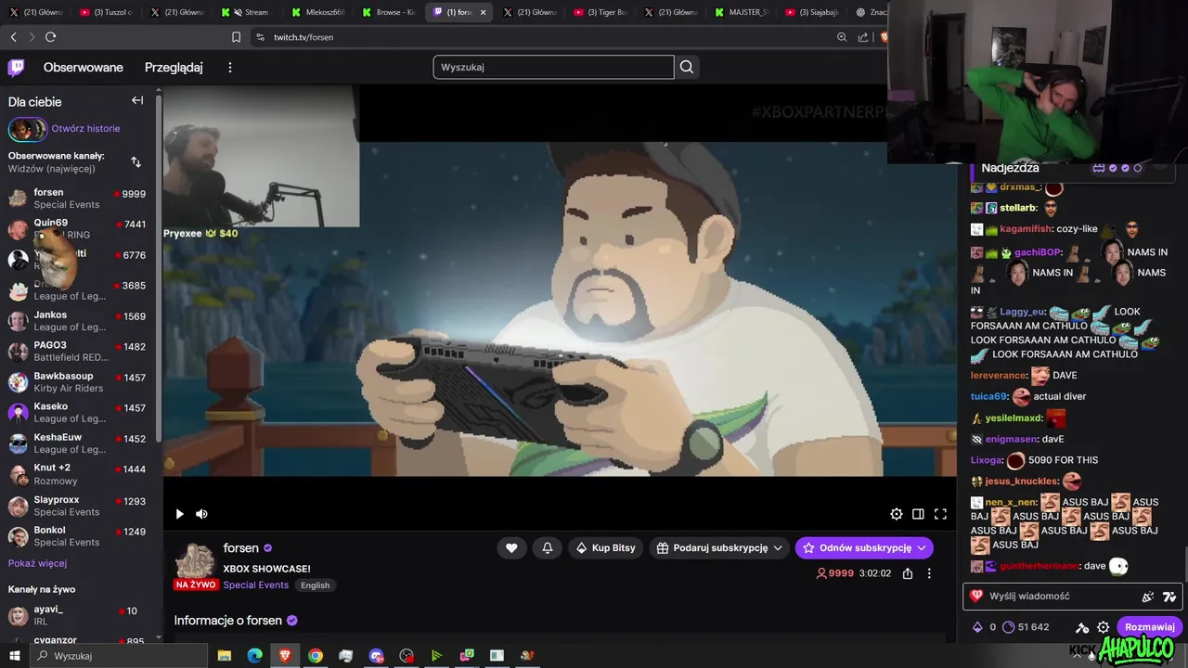The height and width of the screenshot is (668, 1188).
Task: Open the Podaruj subskrypcję dropdown
Action: [x=719, y=547]
